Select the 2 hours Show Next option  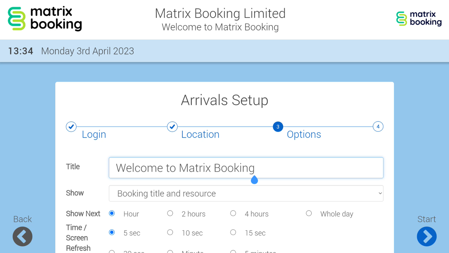(x=170, y=214)
